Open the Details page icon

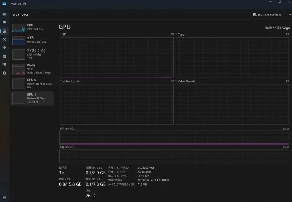tap(4, 65)
